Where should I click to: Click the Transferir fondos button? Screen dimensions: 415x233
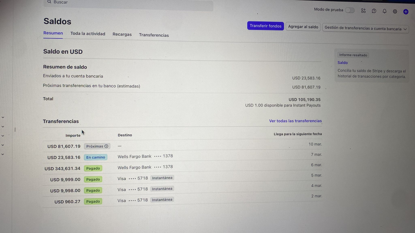point(265,25)
